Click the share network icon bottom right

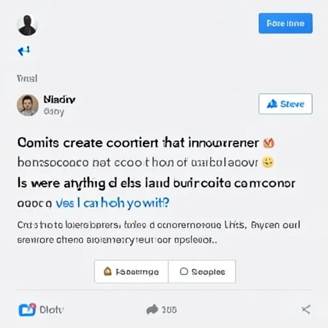(306, 309)
